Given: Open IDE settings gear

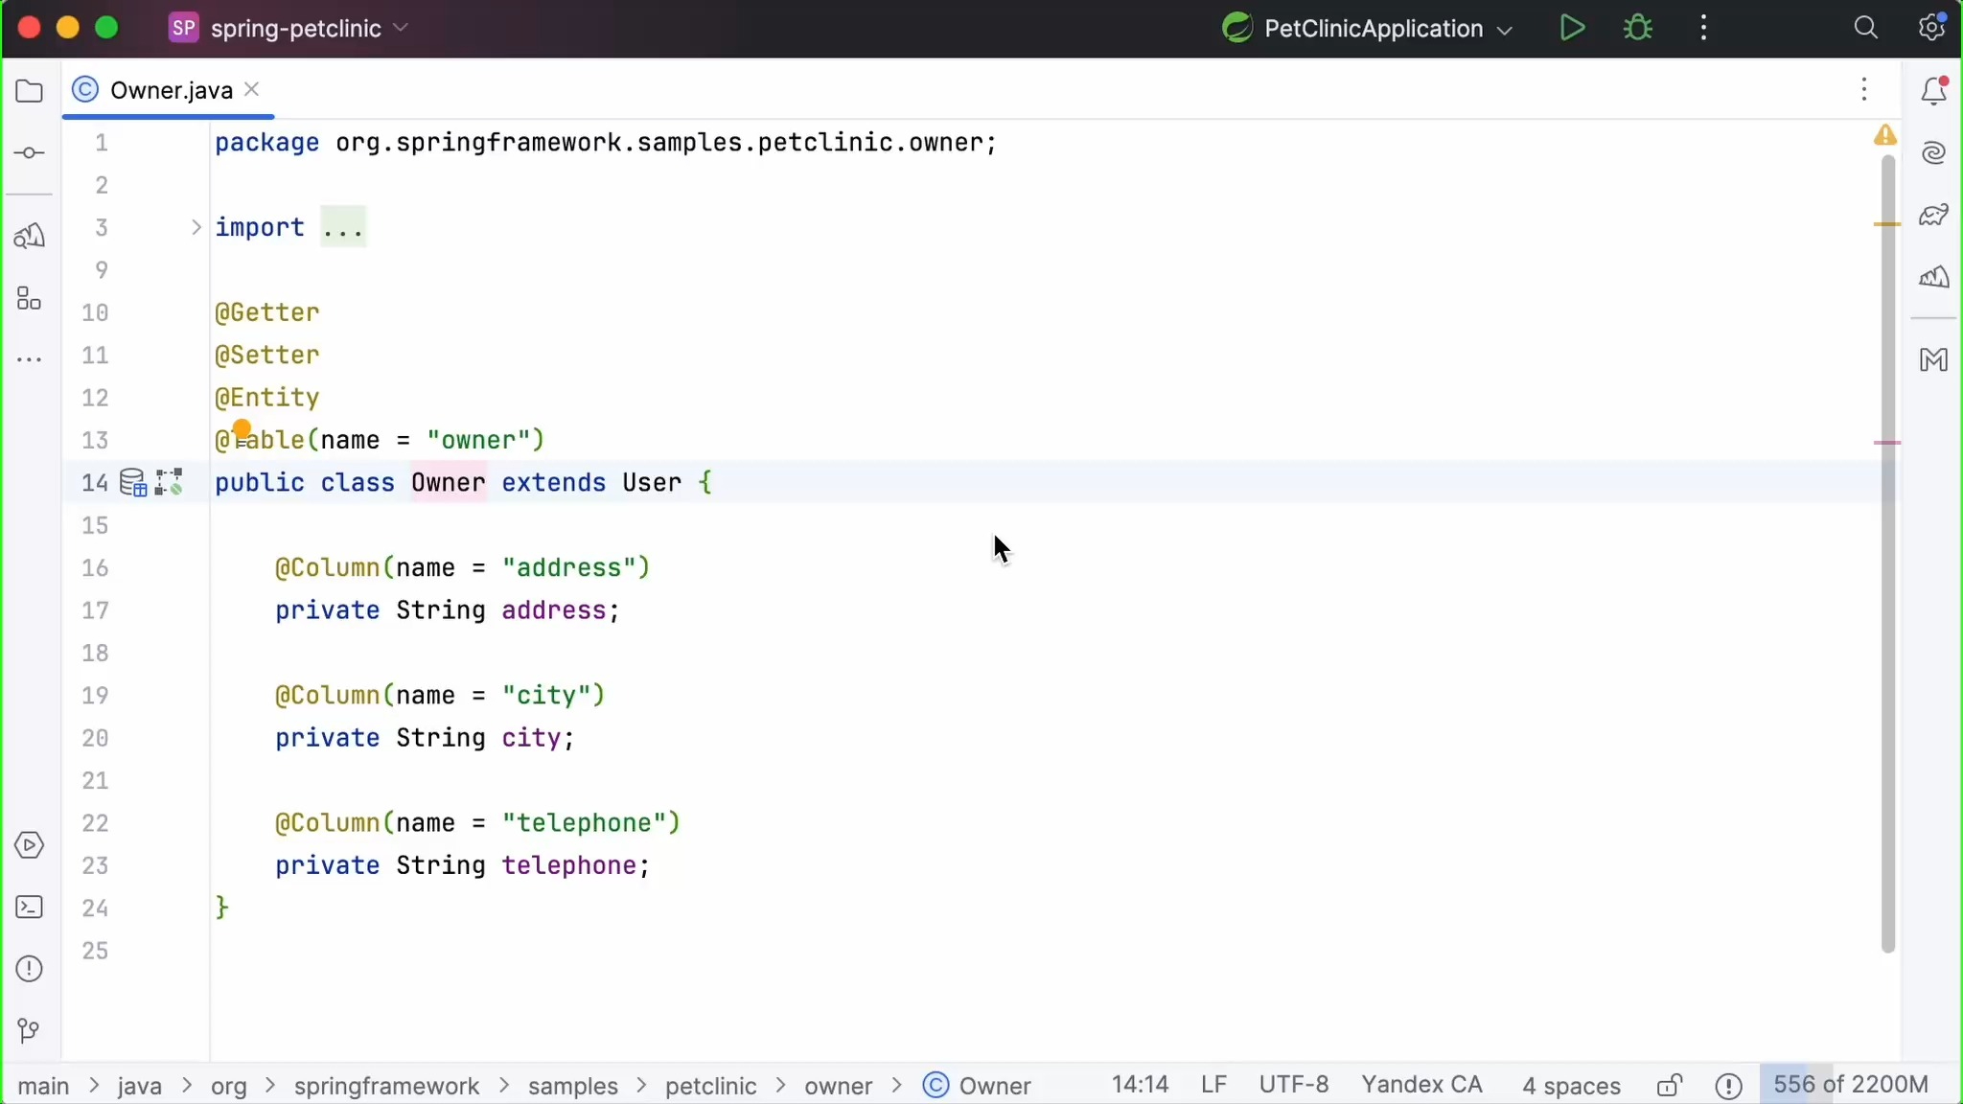Looking at the screenshot, I should [x=1931, y=28].
